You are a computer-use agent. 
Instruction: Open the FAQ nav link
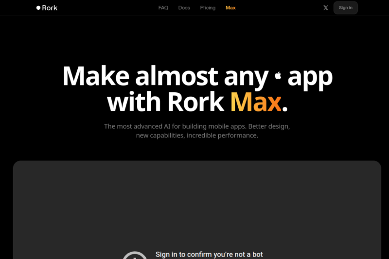[x=163, y=8]
